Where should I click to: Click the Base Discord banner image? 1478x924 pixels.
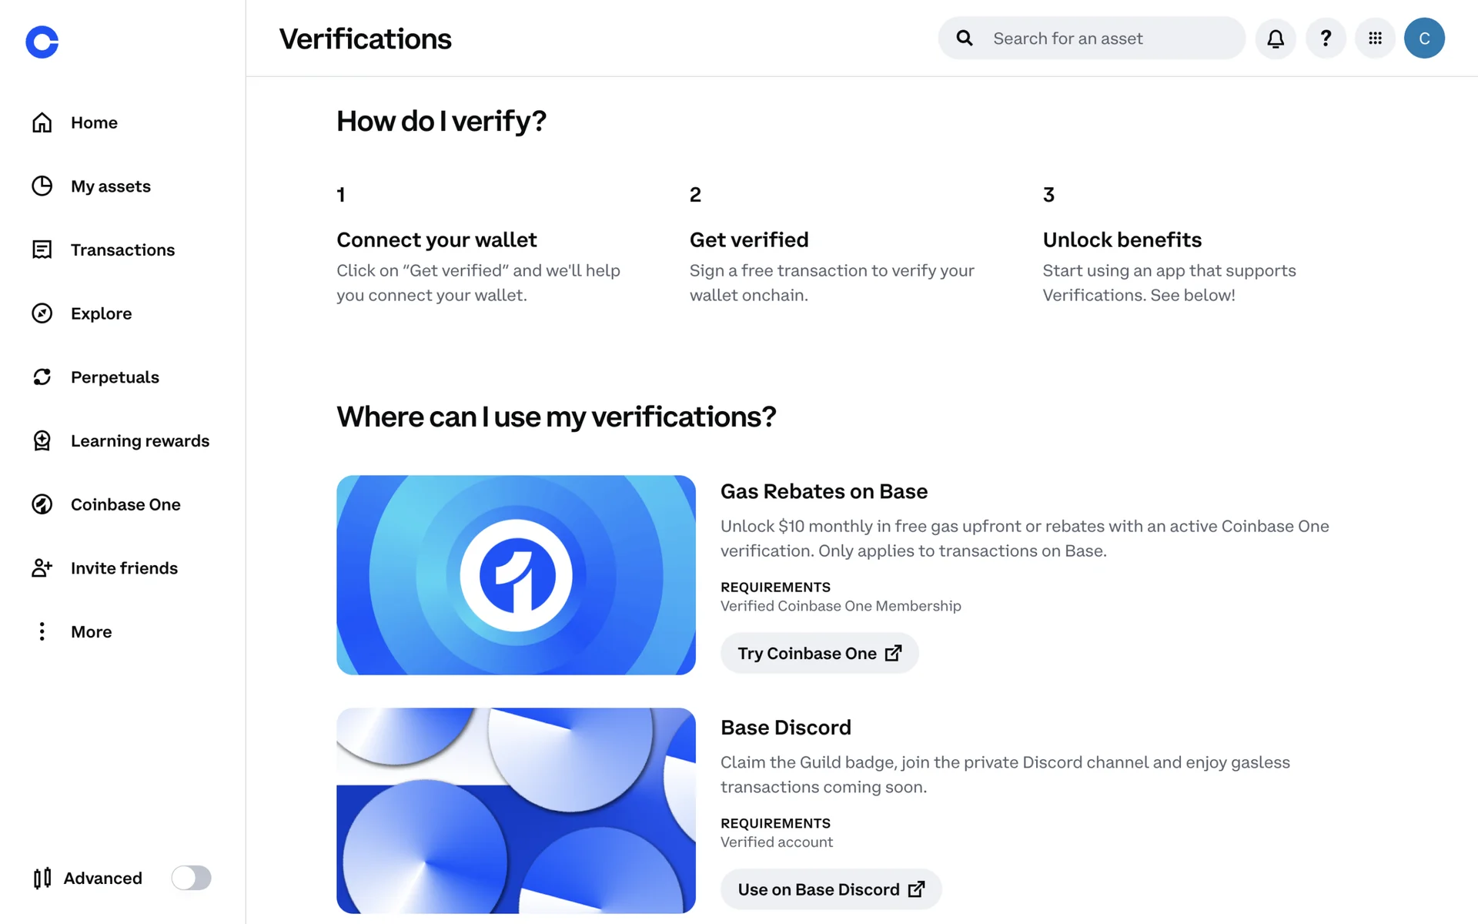click(516, 810)
